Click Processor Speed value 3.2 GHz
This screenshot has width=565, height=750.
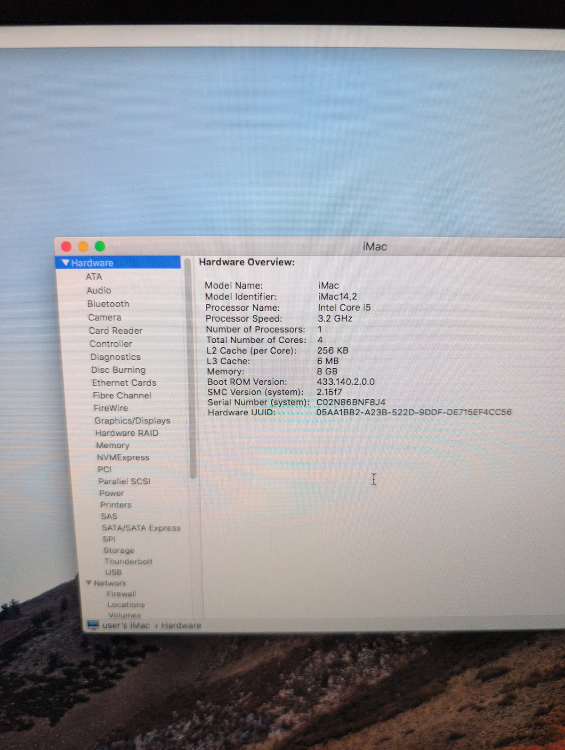point(335,318)
